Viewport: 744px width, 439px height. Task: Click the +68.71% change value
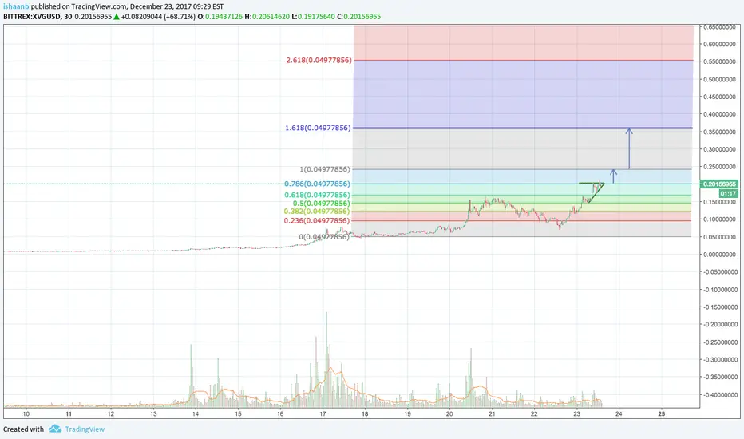(x=178, y=16)
